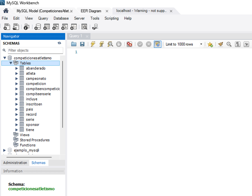Create a new table toolbar icon
The height and width of the screenshot is (196, 252).
point(47,27)
